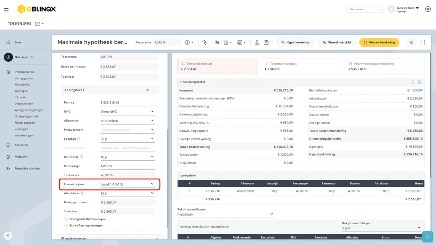The width and height of the screenshot is (436, 245).
Task: Click Opvolgende RVP toevoegen
Action: (x=85, y=219)
